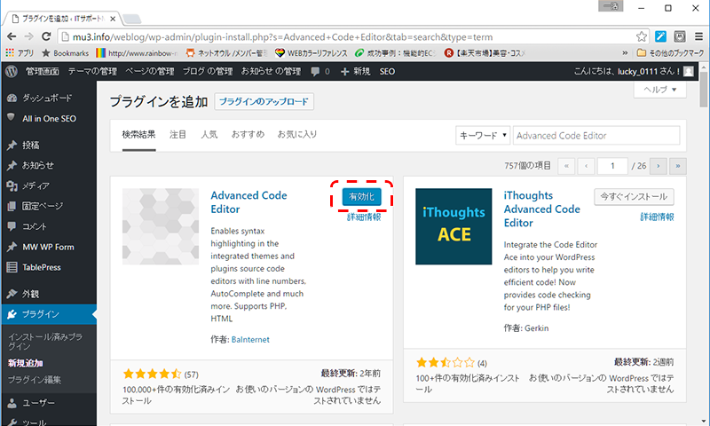The height and width of the screenshot is (426, 710).
Task: Click the browser back arrow
Action: click(12, 36)
